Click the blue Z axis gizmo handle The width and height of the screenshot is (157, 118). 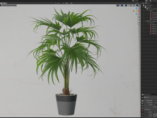[x=136, y=8]
